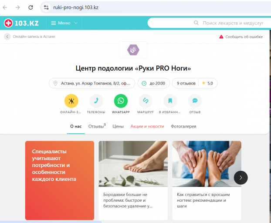Image resolution: width=271 pixels, height=223 pixels.
Task: Click the 103.KZ logo
Action: pos(21,23)
